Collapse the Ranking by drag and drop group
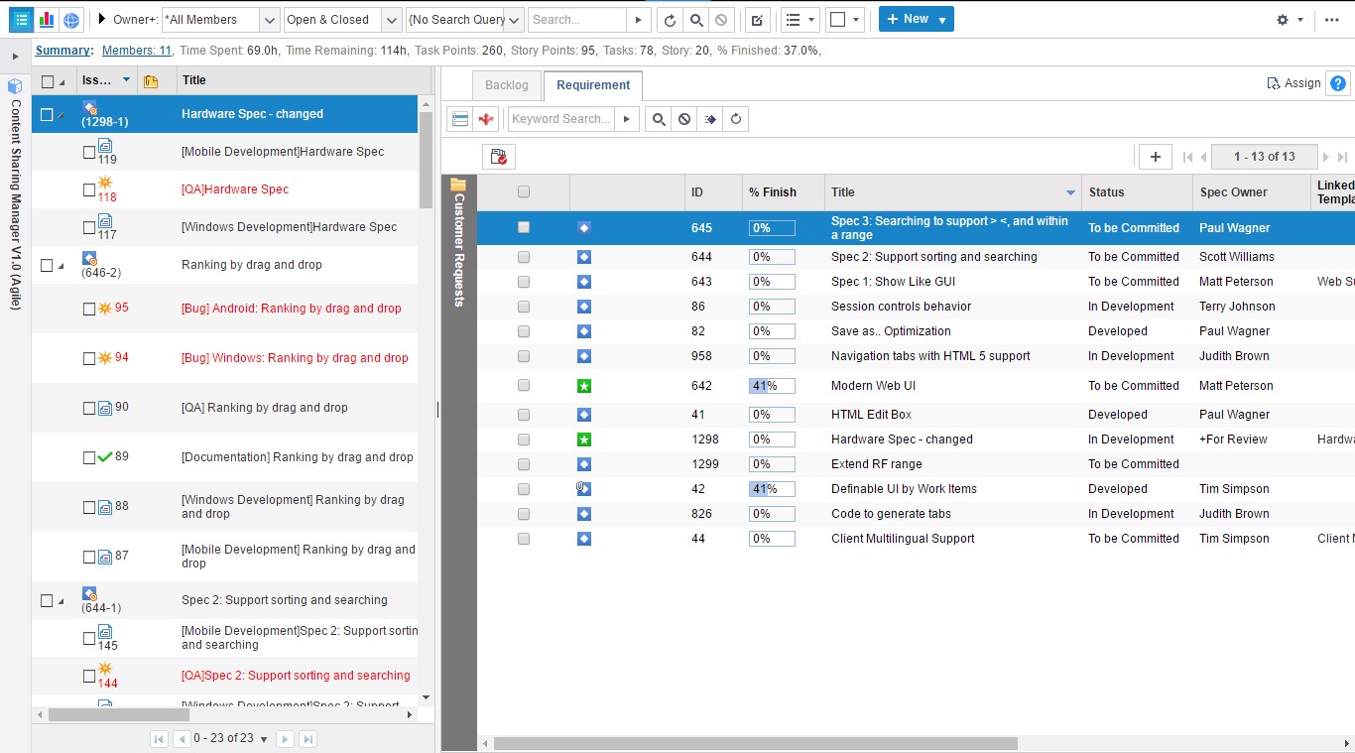 coord(61,266)
